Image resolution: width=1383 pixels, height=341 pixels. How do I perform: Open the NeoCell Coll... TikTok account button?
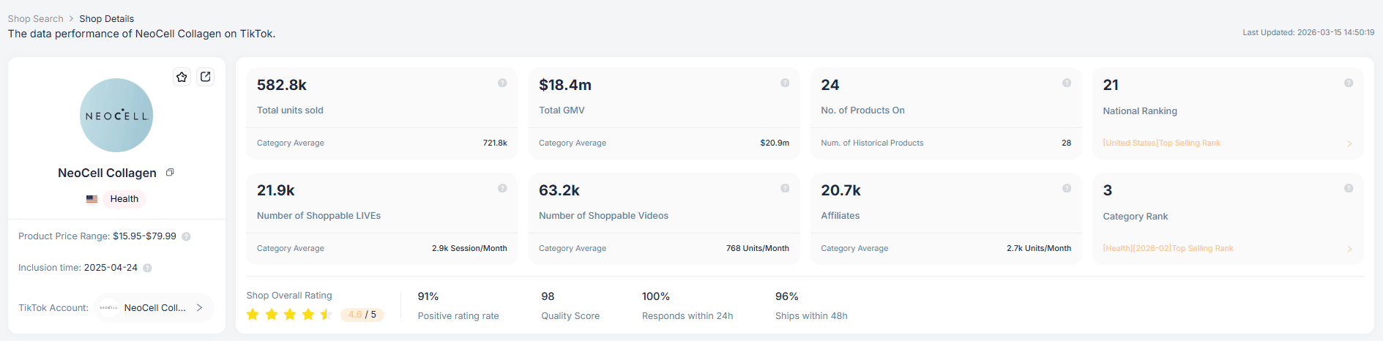tap(154, 308)
